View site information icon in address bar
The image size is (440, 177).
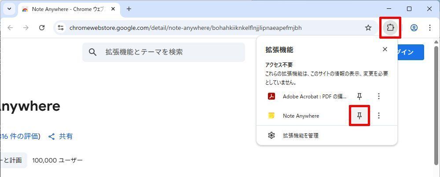click(x=61, y=28)
